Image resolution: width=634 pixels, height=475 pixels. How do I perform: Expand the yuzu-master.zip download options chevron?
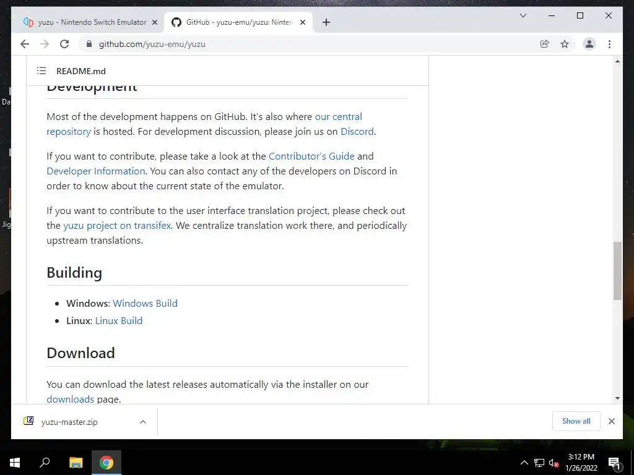click(143, 422)
